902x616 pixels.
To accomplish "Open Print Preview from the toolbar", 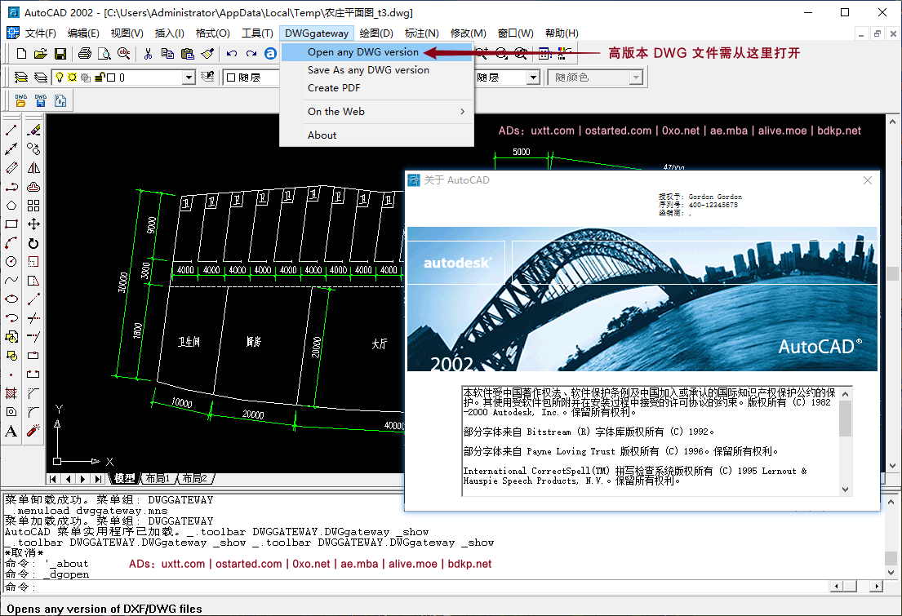I will tap(104, 54).
